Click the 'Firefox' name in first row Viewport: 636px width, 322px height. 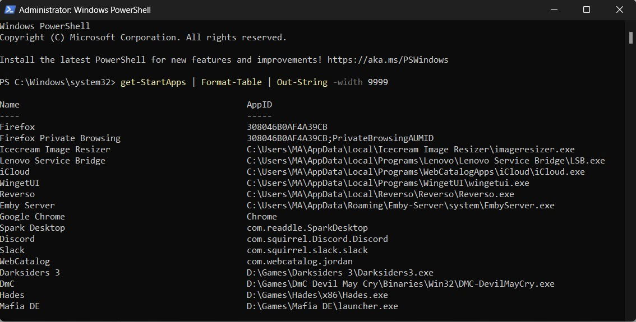click(x=17, y=127)
